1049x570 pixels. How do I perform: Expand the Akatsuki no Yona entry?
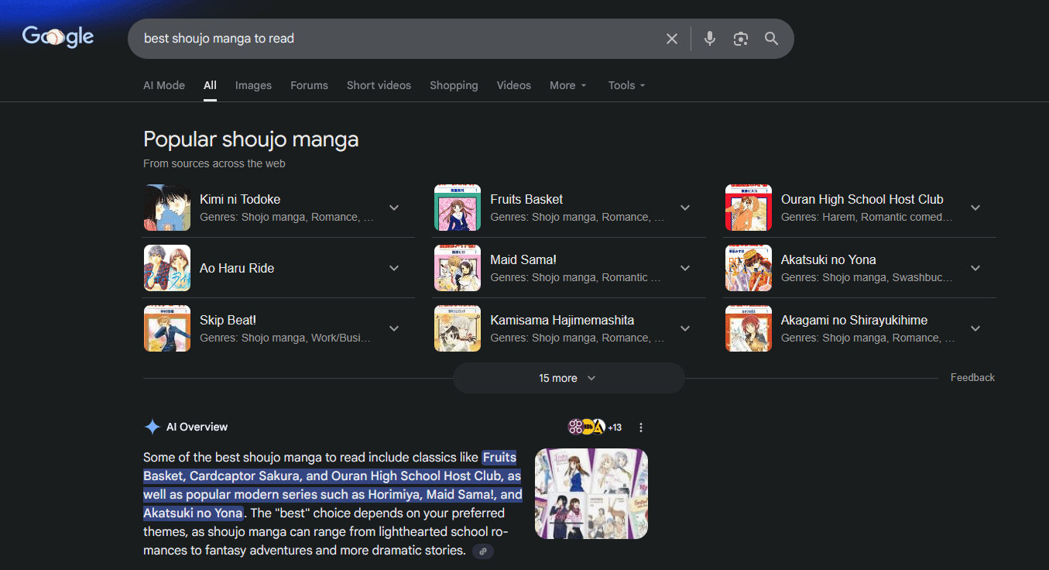tap(975, 267)
